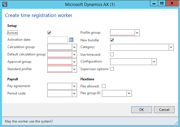Grab the window resize grip in status bar
This screenshot has height=127, width=180.
coord(176,123)
